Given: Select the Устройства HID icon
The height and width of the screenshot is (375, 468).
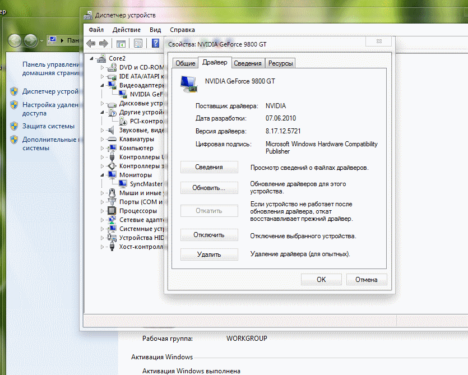Looking at the screenshot, I should click(112, 238).
